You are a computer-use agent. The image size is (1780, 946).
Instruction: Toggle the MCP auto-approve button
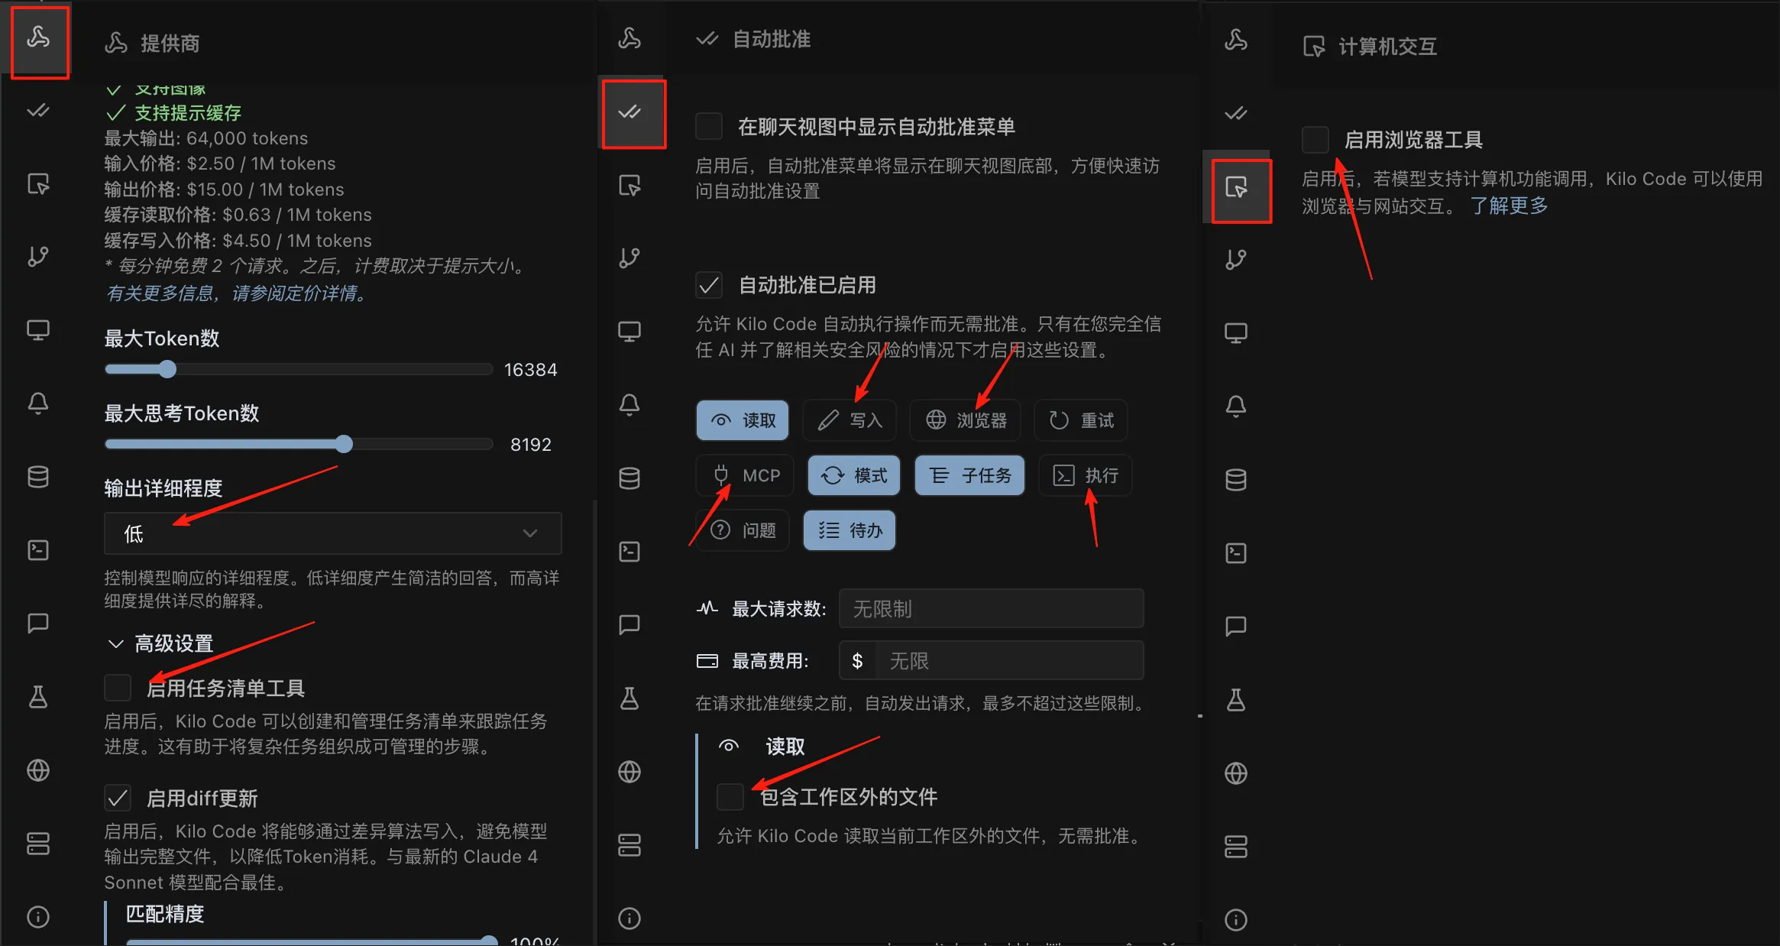coord(745,475)
